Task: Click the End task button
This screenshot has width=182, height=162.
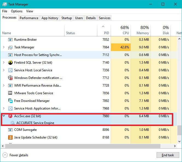Action: pyautogui.click(x=168, y=155)
